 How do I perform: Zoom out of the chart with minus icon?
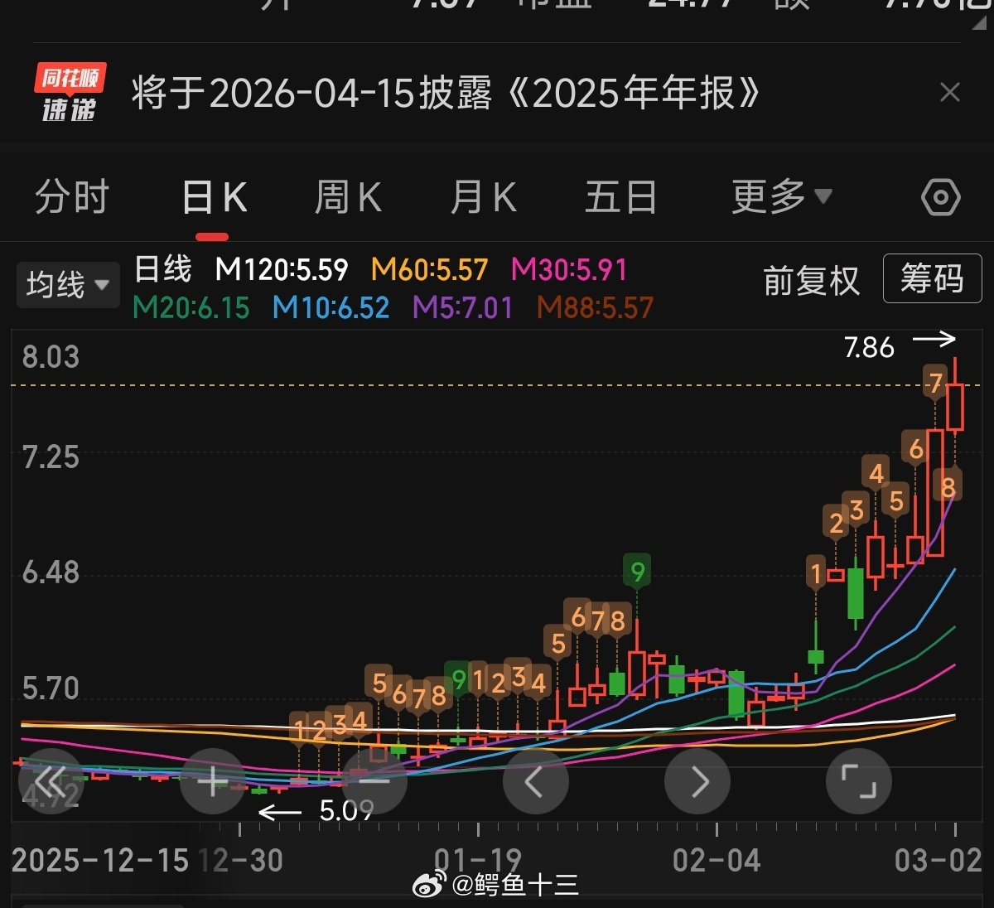(374, 780)
